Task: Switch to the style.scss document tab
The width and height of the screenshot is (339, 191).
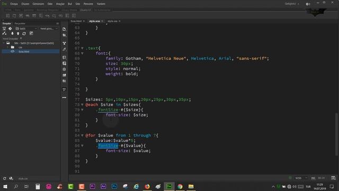Action: click(95, 21)
